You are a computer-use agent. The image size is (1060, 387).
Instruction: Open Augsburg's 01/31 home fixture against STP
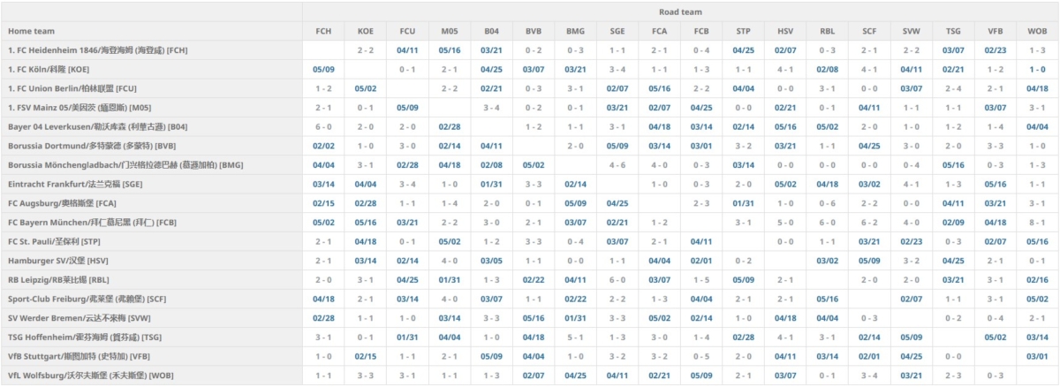pyautogui.click(x=744, y=203)
